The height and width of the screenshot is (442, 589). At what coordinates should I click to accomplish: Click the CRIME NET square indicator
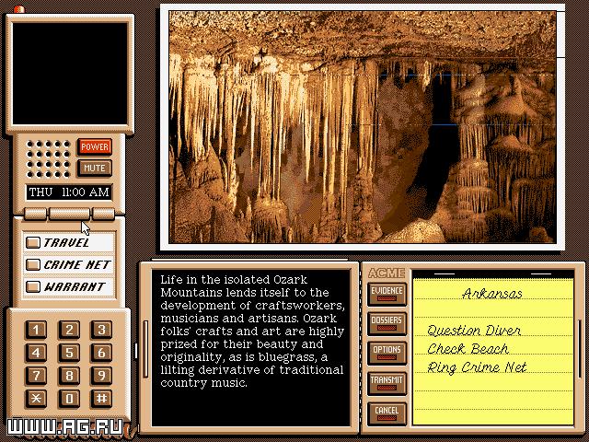point(33,264)
